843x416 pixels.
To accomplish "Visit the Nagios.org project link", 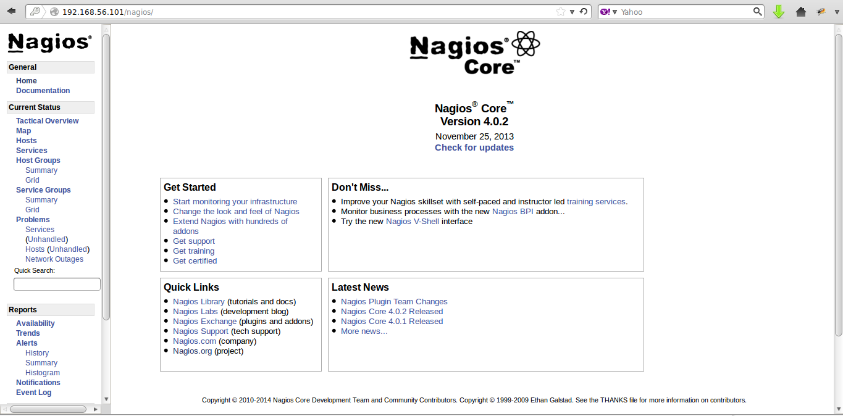I will (193, 351).
